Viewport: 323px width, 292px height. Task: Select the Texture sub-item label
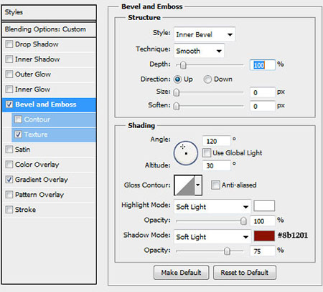(36, 135)
